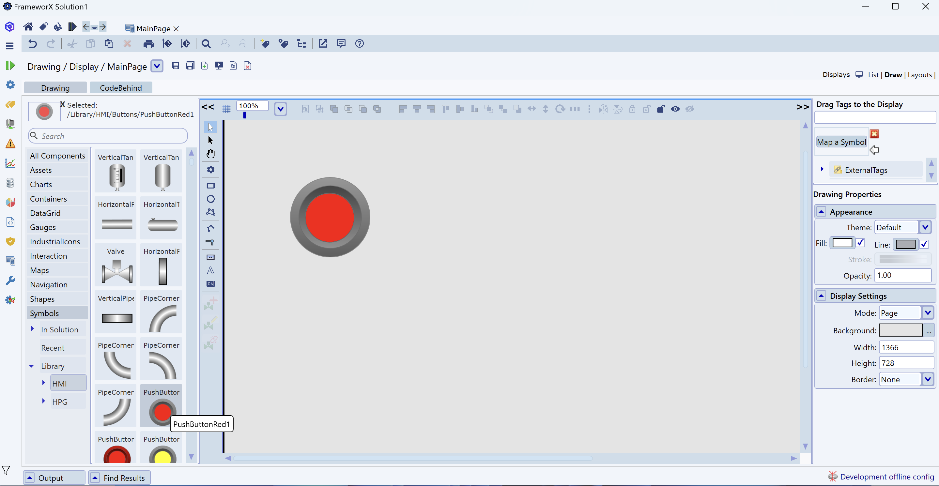Viewport: 939px width, 486px height.
Task: Open the Find magnifier tool
Action: tap(206, 44)
